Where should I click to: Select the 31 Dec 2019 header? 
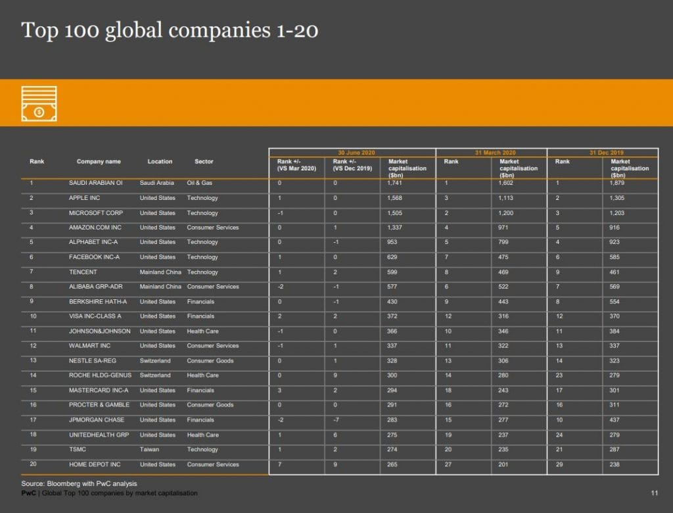(606, 153)
